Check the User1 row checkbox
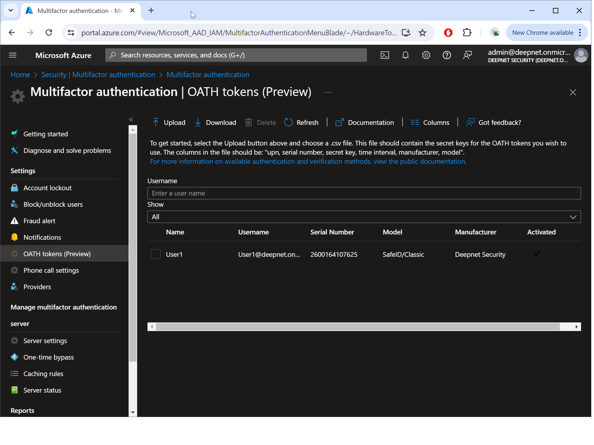 [155, 254]
